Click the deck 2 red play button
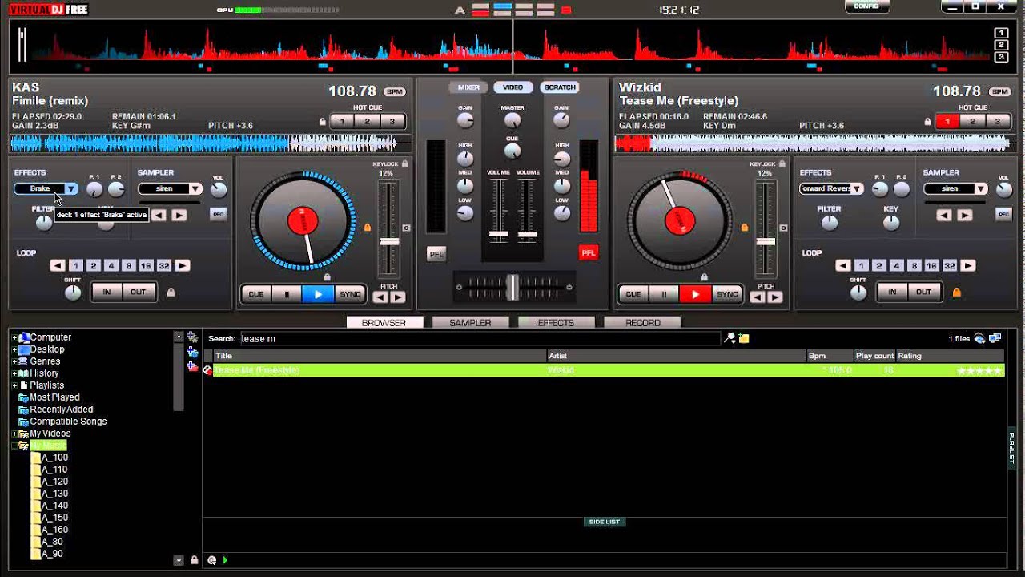The height and width of the screenshot is (577, 1025). pos(695,294)
